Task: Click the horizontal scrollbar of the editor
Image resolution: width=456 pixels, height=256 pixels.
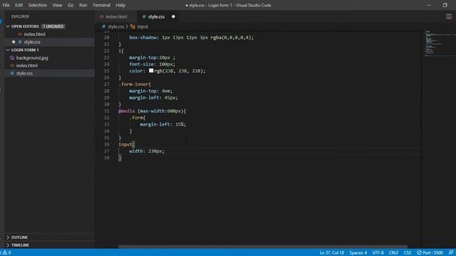Action: tap(263, 247)
